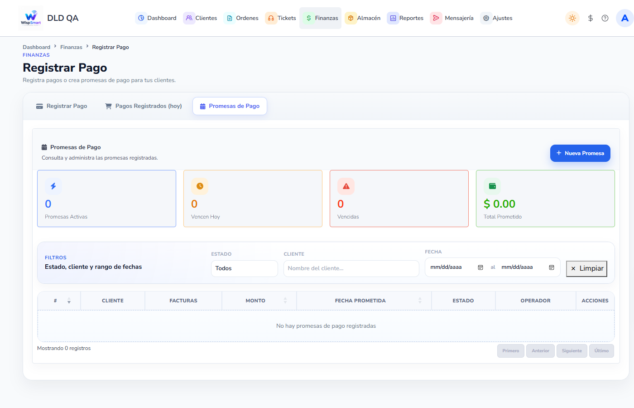Click the green wallet Total Prometido icon
This screenshot has width=634, height=408.
[x=492, y=186]
